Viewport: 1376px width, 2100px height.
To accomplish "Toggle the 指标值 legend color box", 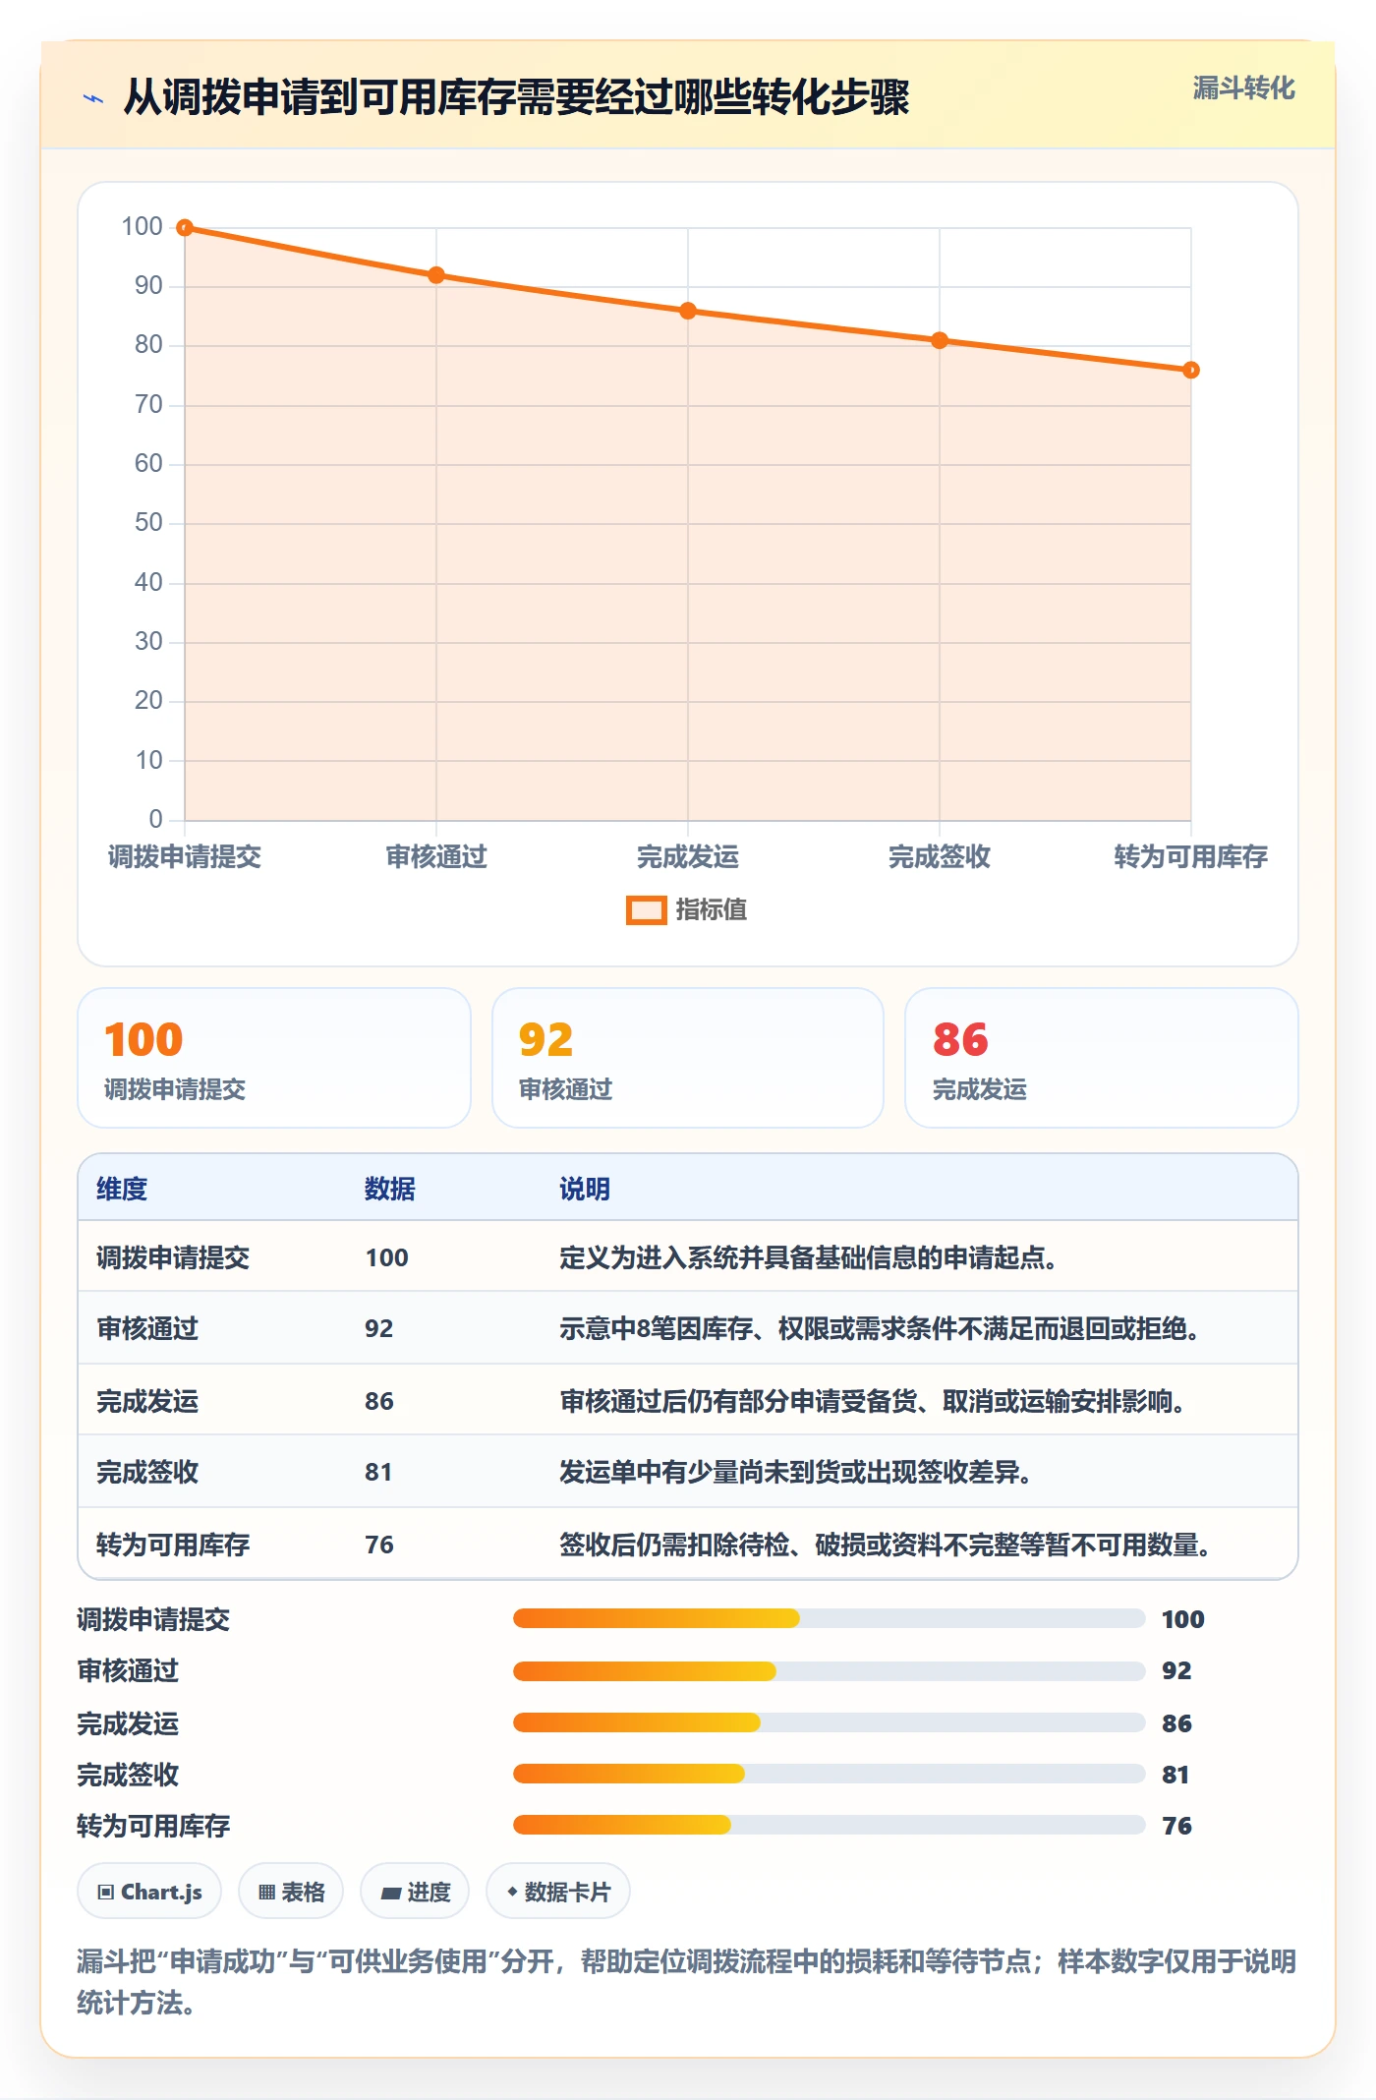I will (x=646, y=910).
